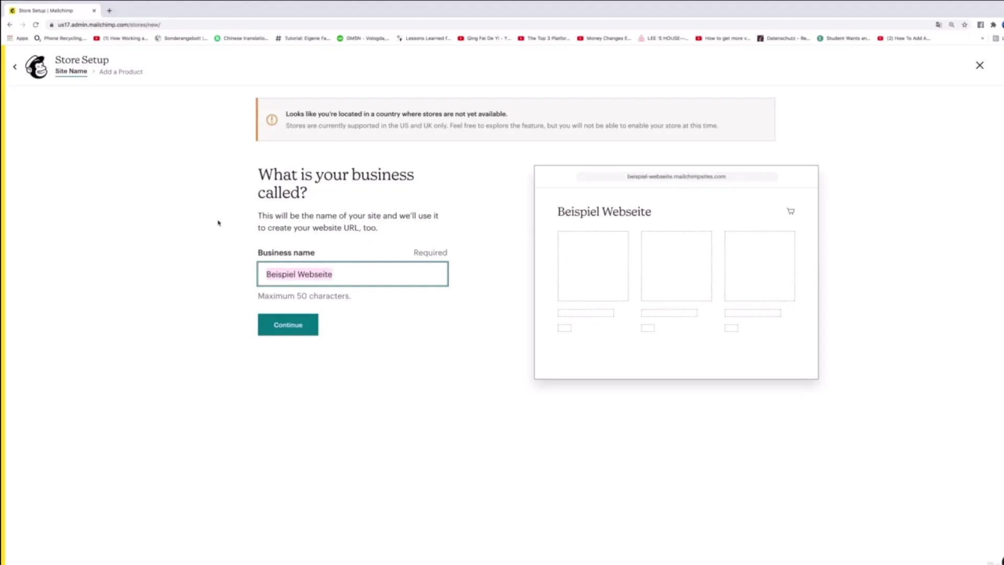
Task: Select the Site Name step
Action: coord(71,71)
